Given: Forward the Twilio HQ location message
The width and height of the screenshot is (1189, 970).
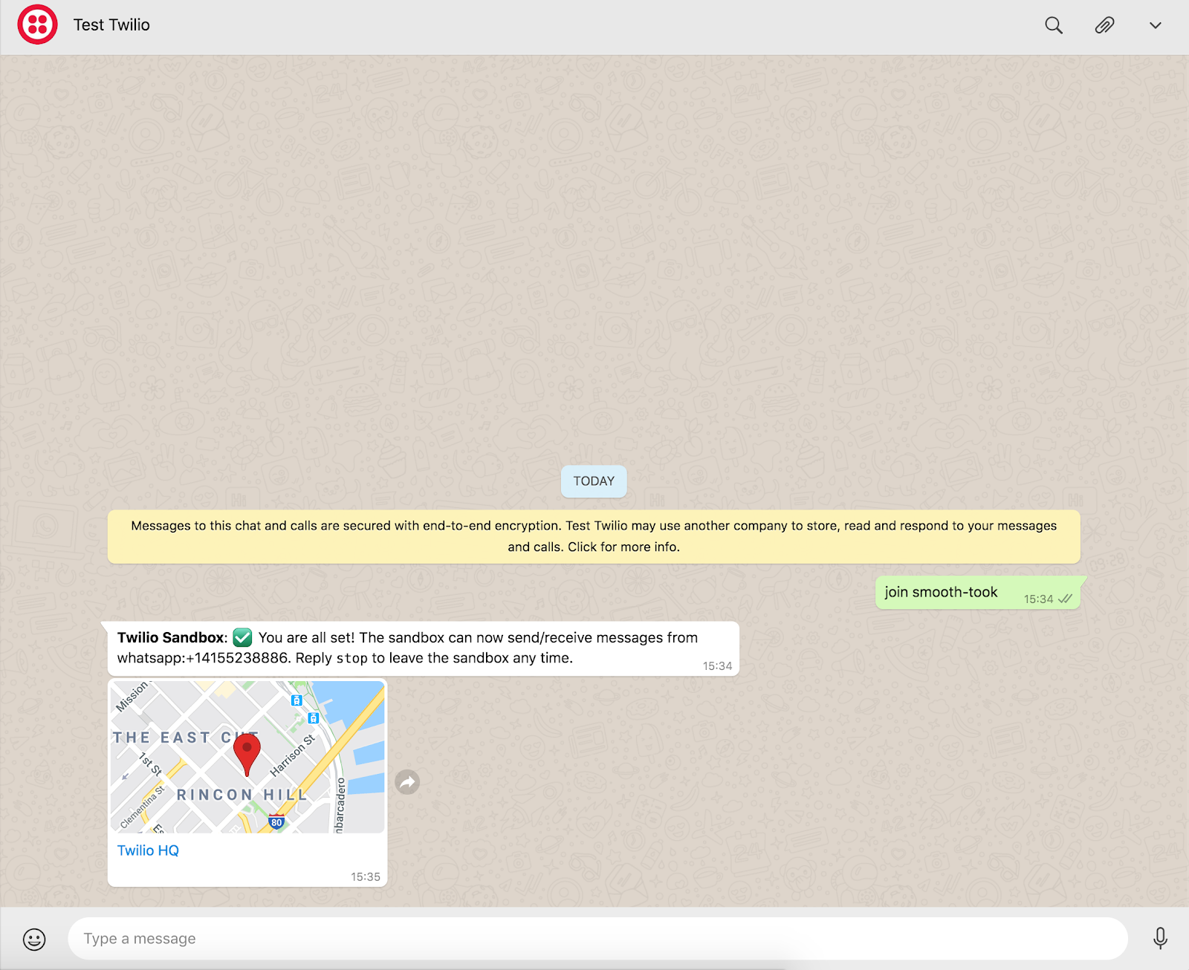Looking at the screenshot, I should pyautogui.click(x=407, y=782).
